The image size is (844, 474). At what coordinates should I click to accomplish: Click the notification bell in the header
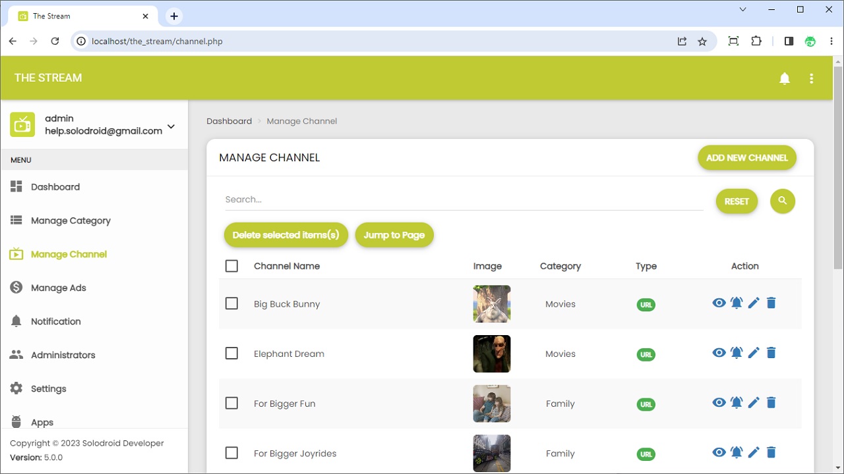click(785, 78)
